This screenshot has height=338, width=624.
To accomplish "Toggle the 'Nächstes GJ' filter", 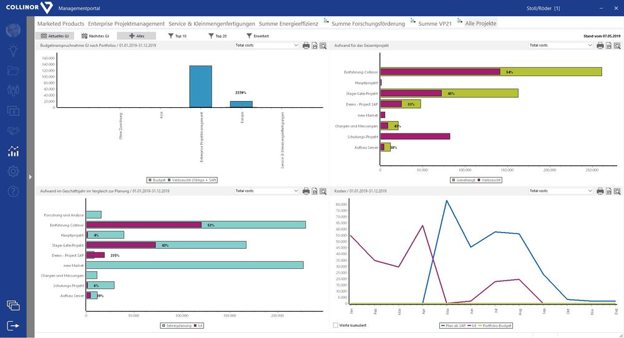I will (x=95, y=36).
